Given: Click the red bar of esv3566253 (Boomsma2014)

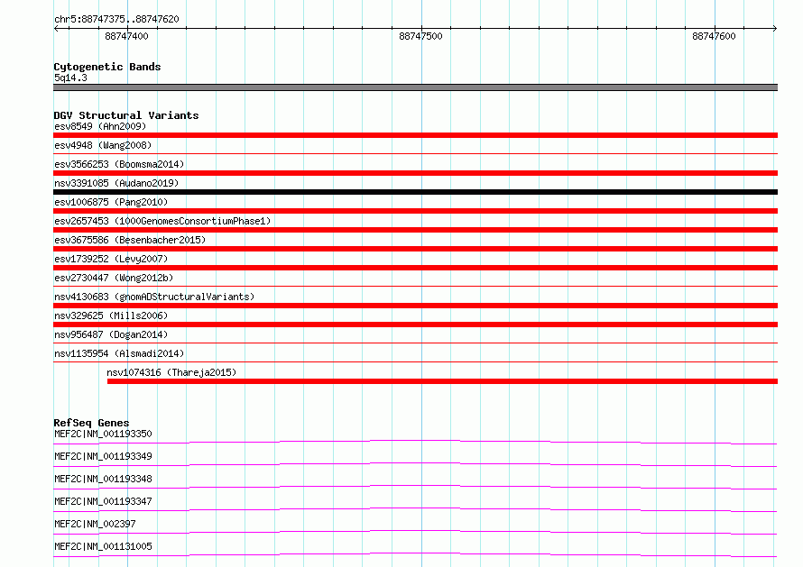Looking at the screenshot, I should 415,173.
